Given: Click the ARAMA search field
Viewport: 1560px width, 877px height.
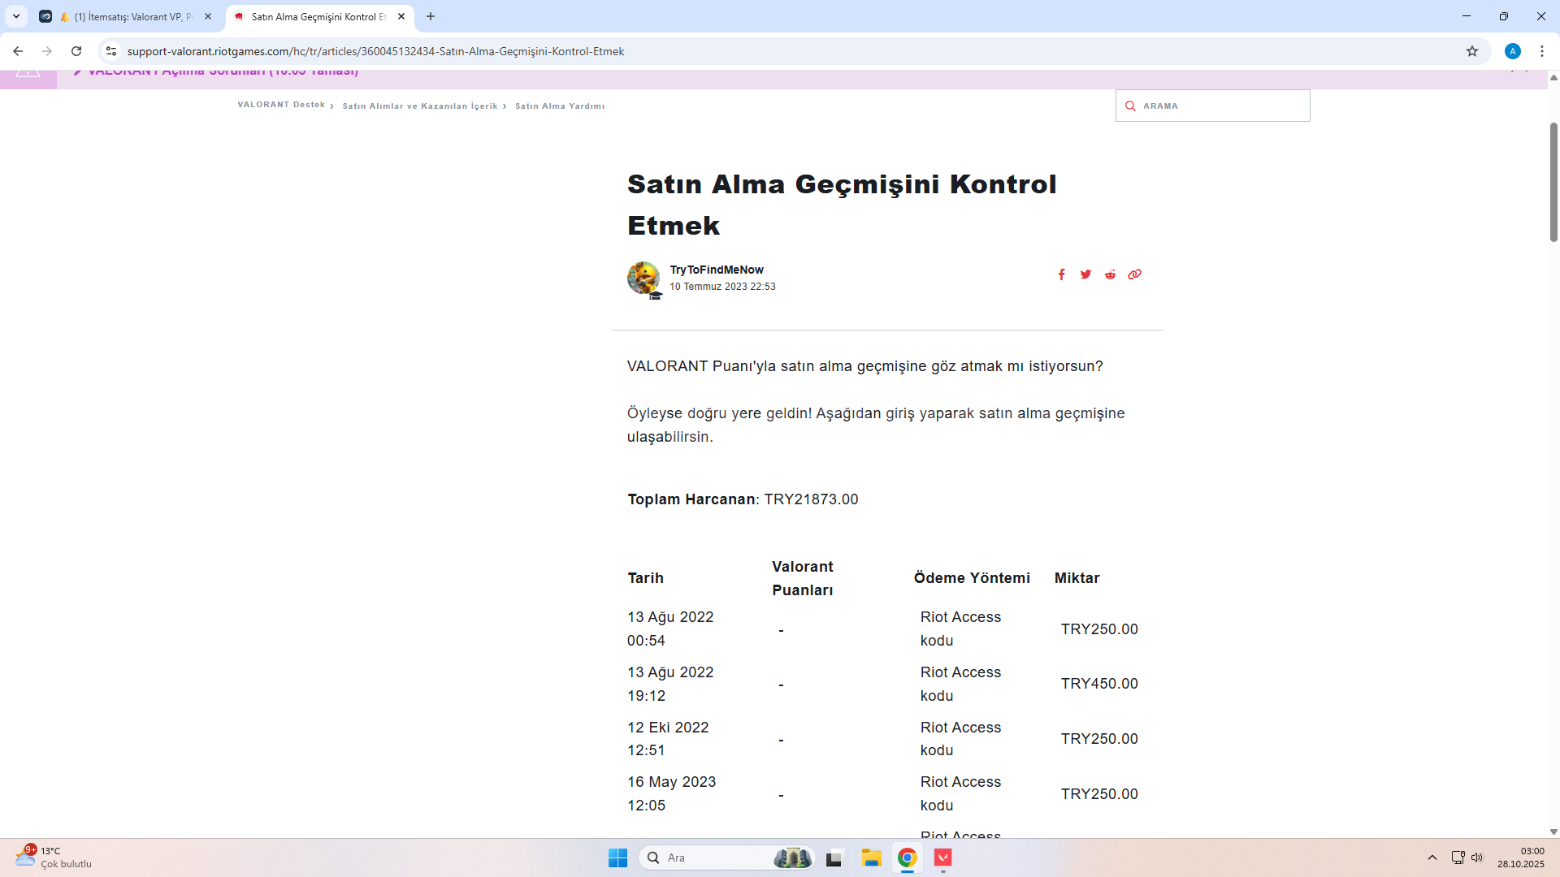Looking at the screenshot, I should [x=1219, y=106].
